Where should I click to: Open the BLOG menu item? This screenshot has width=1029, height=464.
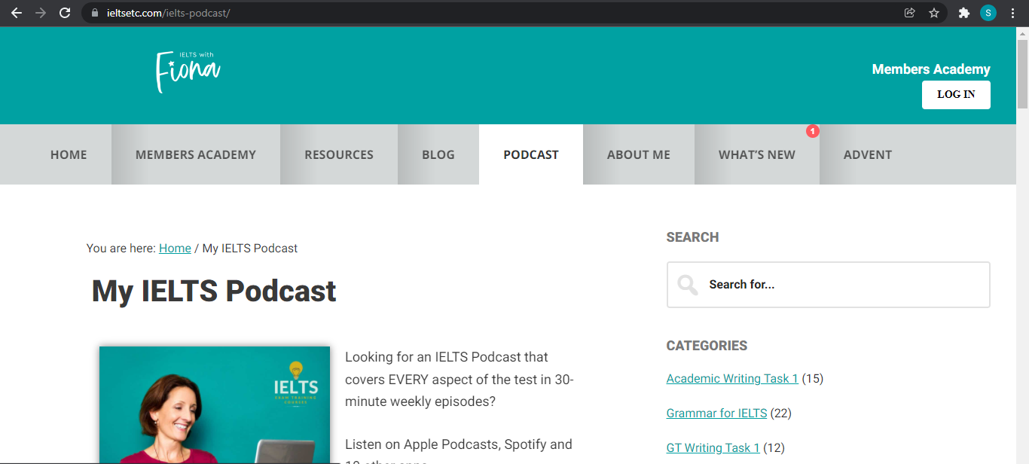(438, 154)
